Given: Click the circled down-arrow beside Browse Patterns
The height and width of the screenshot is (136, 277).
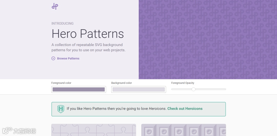Looking at the screenshot, I should point(53,59).
